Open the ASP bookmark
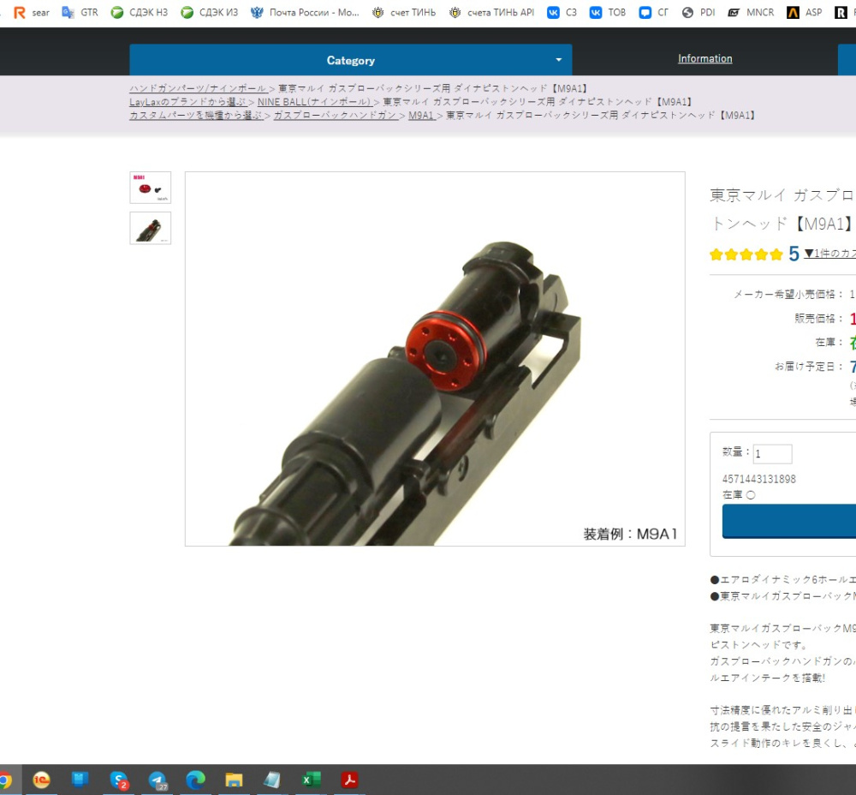The image size is (856, 795). [x=804, y=12]
